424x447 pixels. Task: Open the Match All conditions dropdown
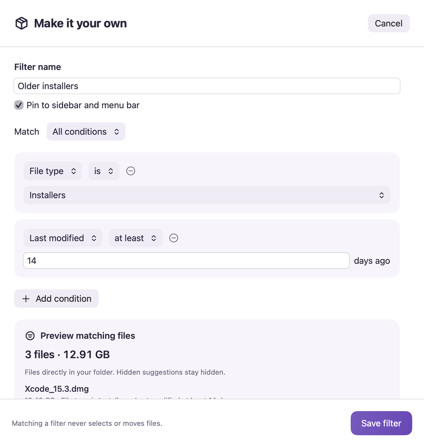pyautogui.click(x=86, y=131)
